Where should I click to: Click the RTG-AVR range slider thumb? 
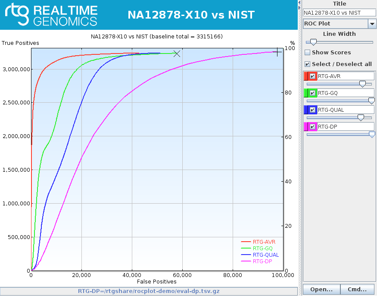click(362, 84)
